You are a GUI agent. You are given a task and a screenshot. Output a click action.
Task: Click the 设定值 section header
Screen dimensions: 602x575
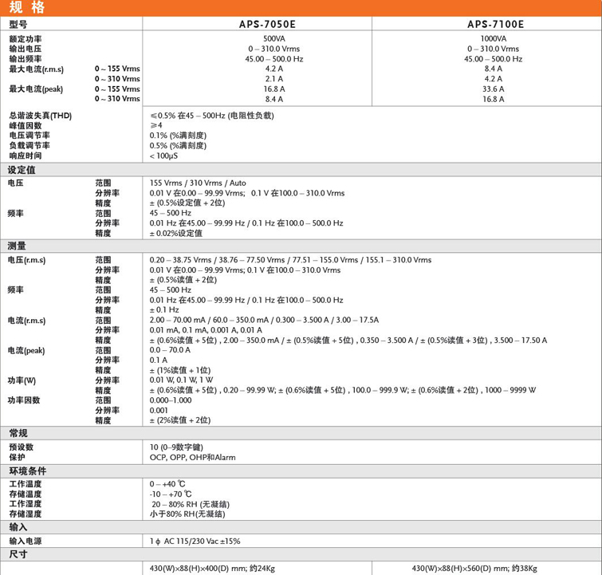click(22, 170)
